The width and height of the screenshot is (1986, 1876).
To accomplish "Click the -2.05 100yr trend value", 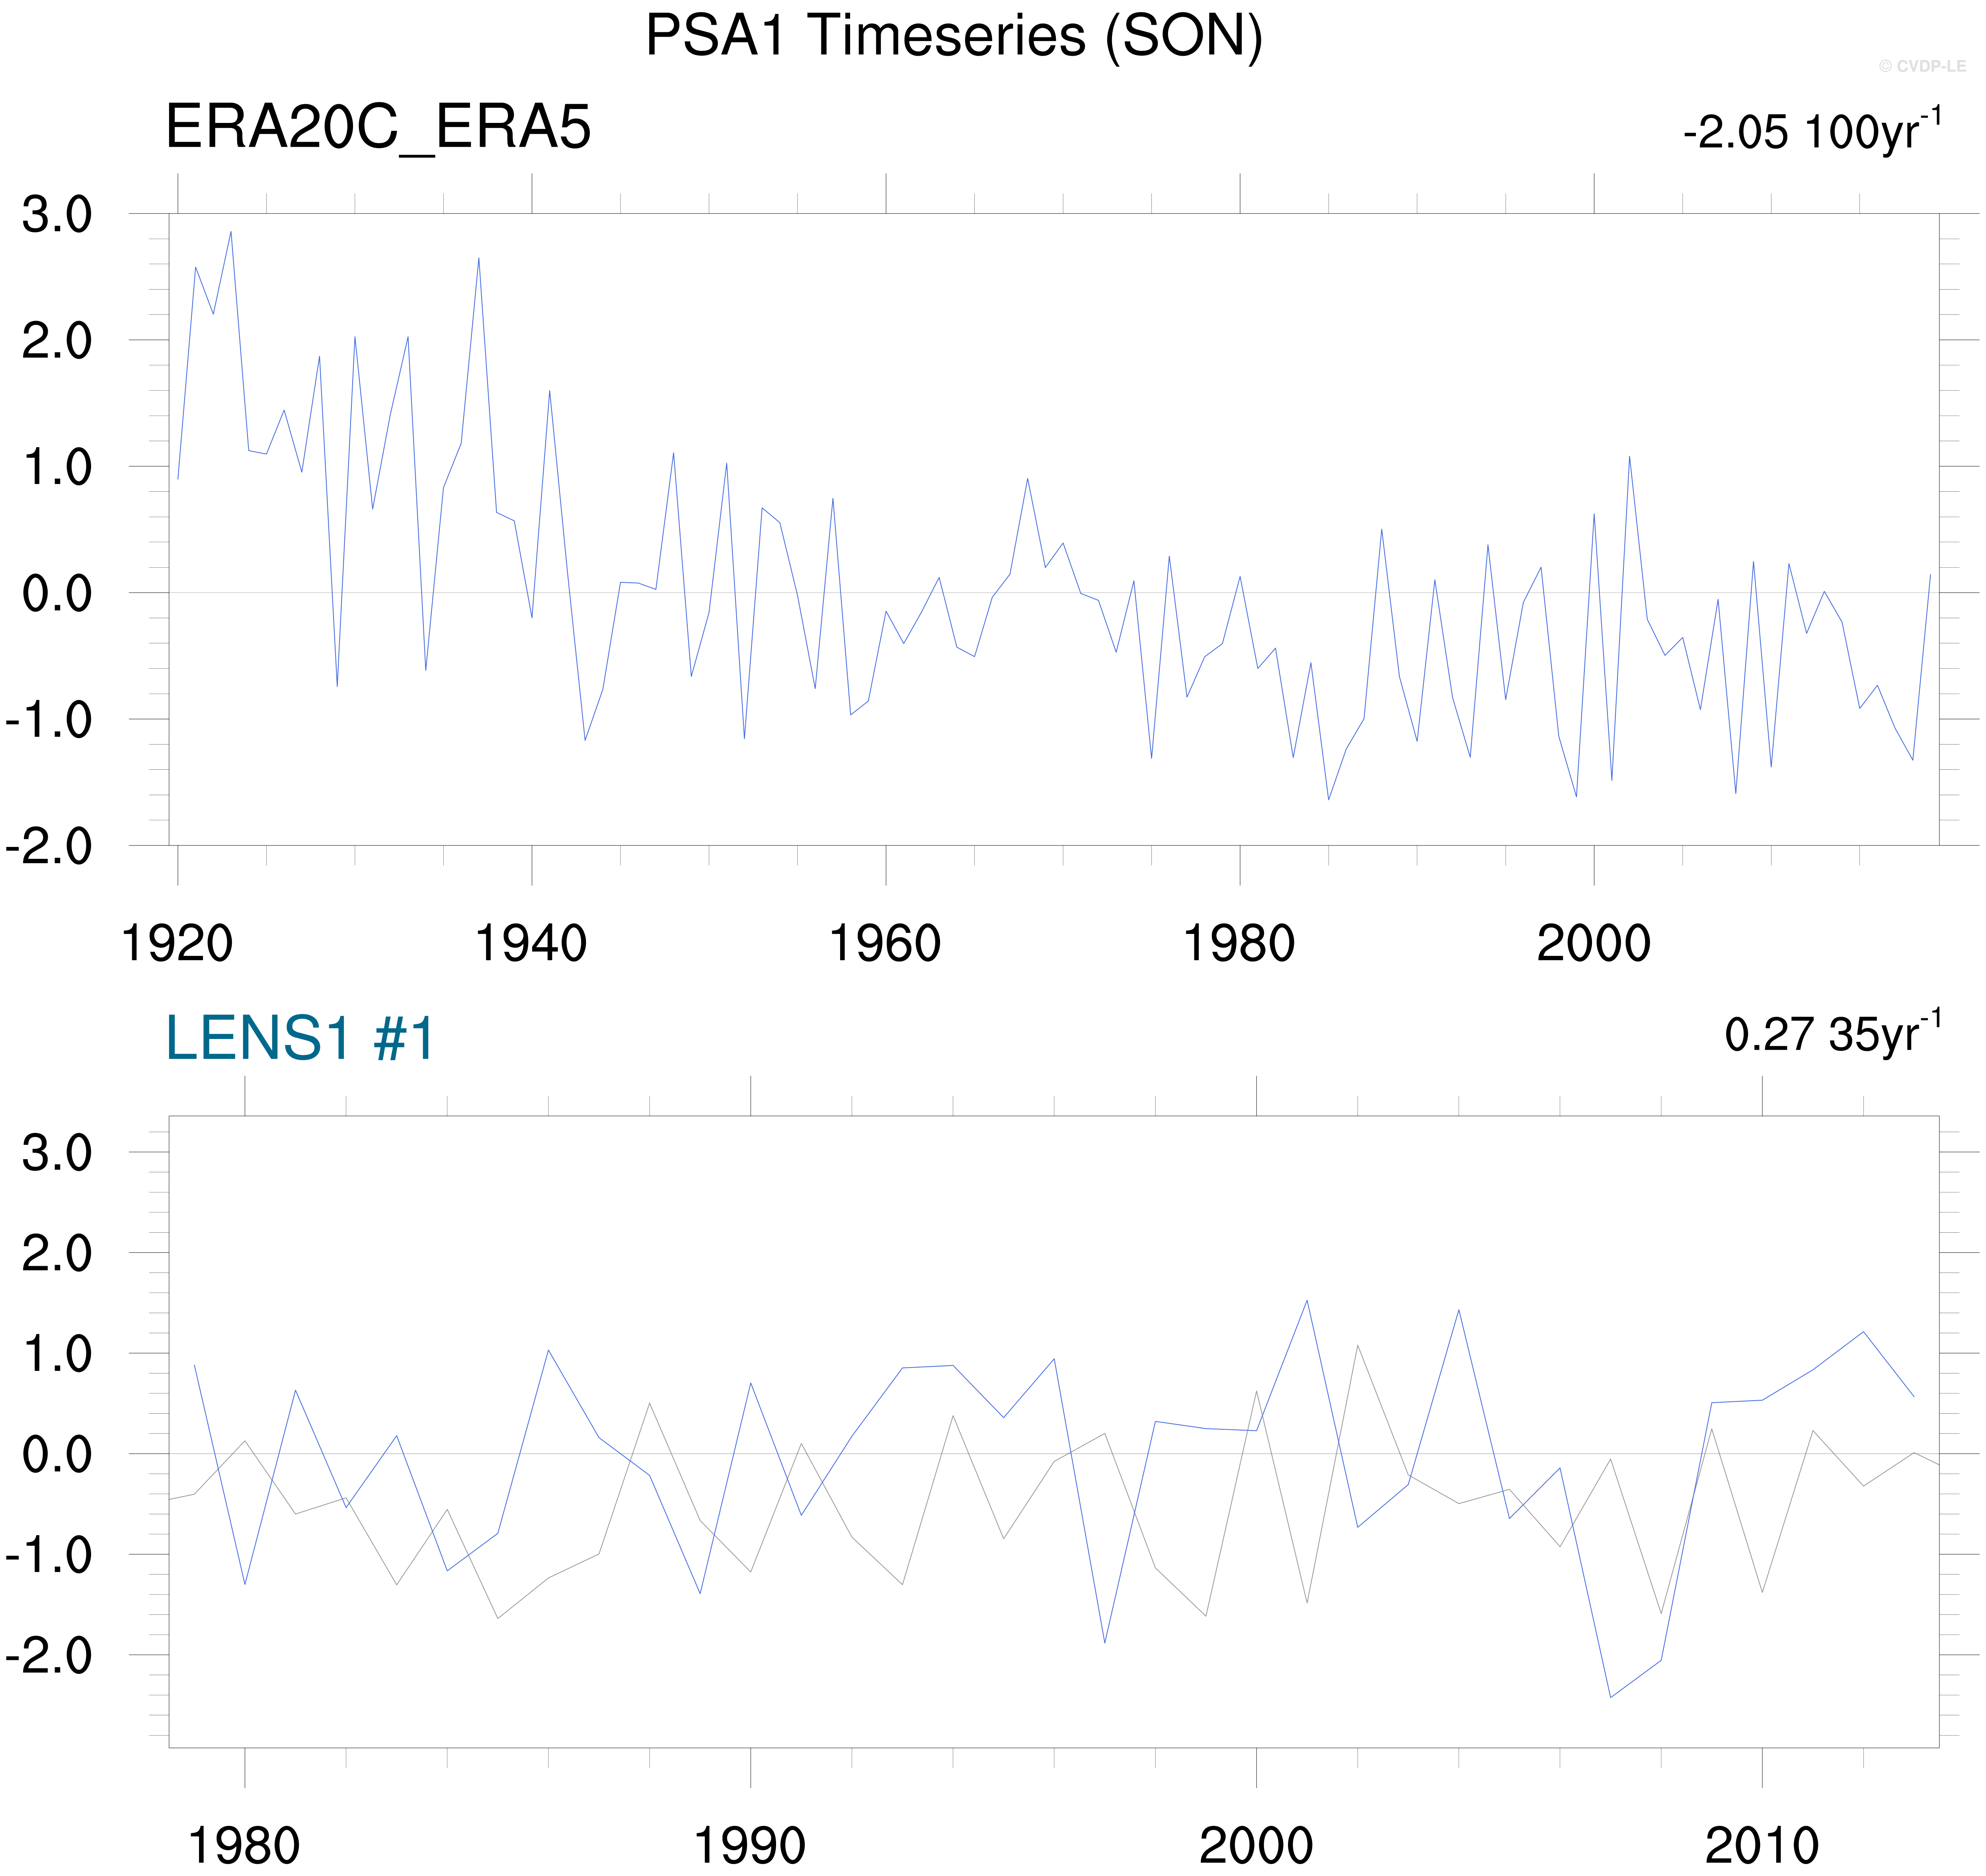I will coord(1811,131).
